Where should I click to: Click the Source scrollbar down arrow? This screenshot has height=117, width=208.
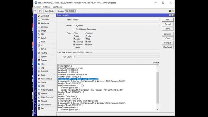158,110
